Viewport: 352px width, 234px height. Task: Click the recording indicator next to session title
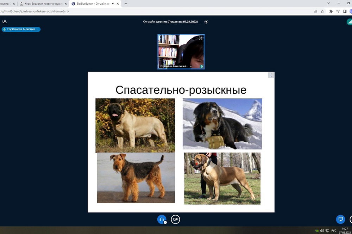point(206,21)
